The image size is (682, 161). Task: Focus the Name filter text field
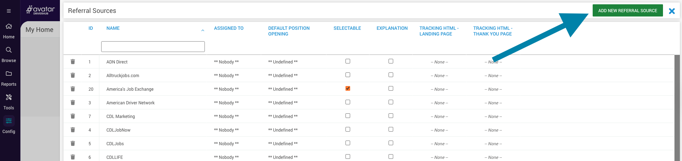153,47
